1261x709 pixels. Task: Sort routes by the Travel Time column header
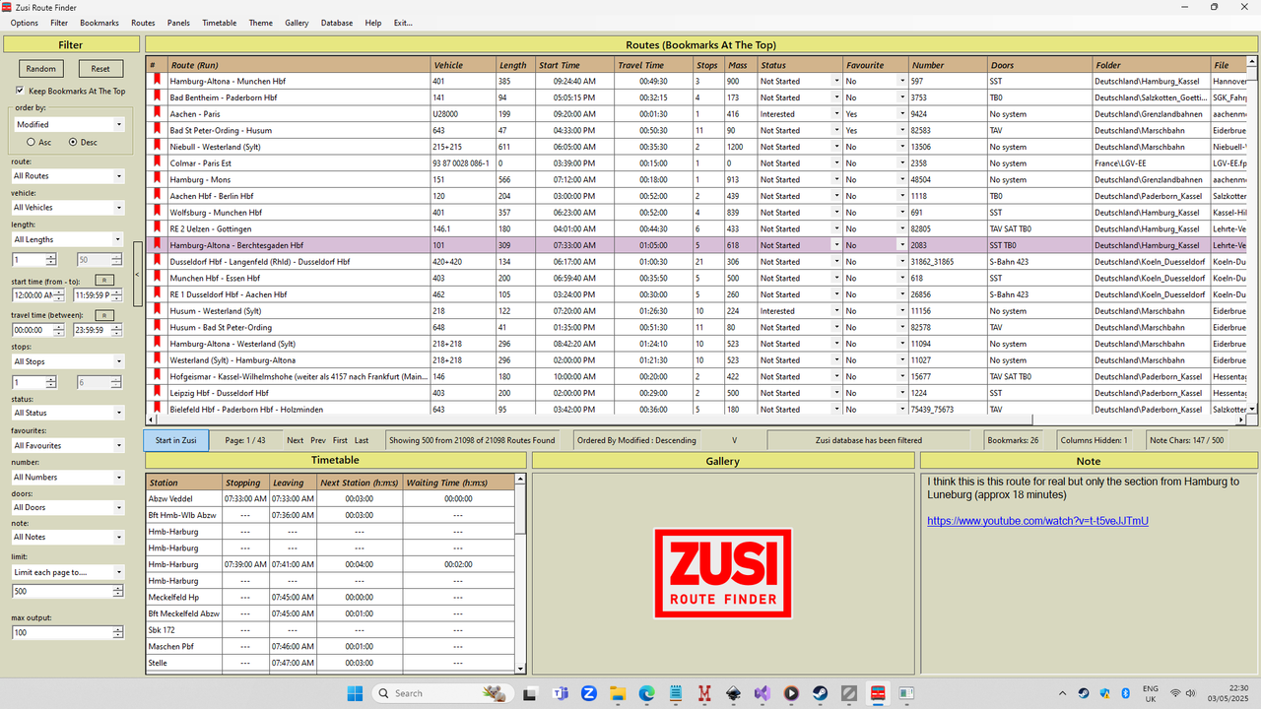654,65
